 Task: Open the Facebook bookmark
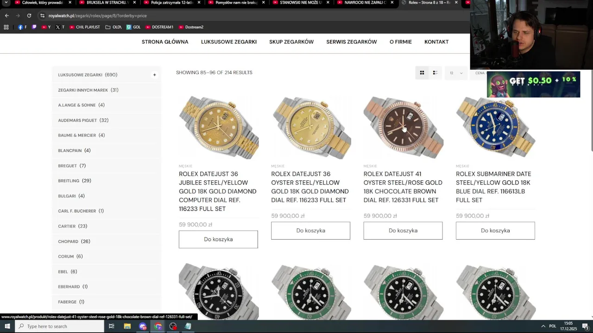[x=22, y=27]
